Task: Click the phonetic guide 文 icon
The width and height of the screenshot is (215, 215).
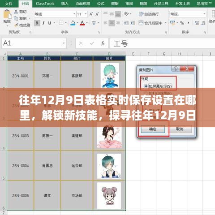Action: (x=94, y=23)
